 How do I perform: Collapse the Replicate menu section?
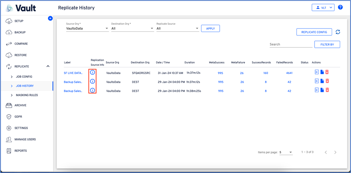(x=48, y=66)
